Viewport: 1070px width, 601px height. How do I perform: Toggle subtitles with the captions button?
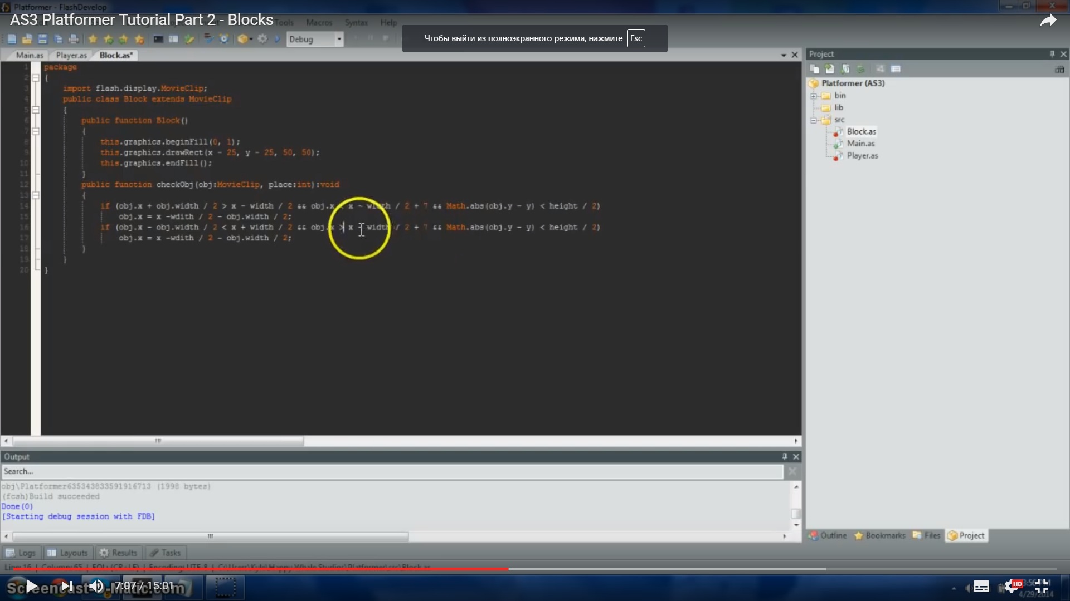tap(981, 587)
